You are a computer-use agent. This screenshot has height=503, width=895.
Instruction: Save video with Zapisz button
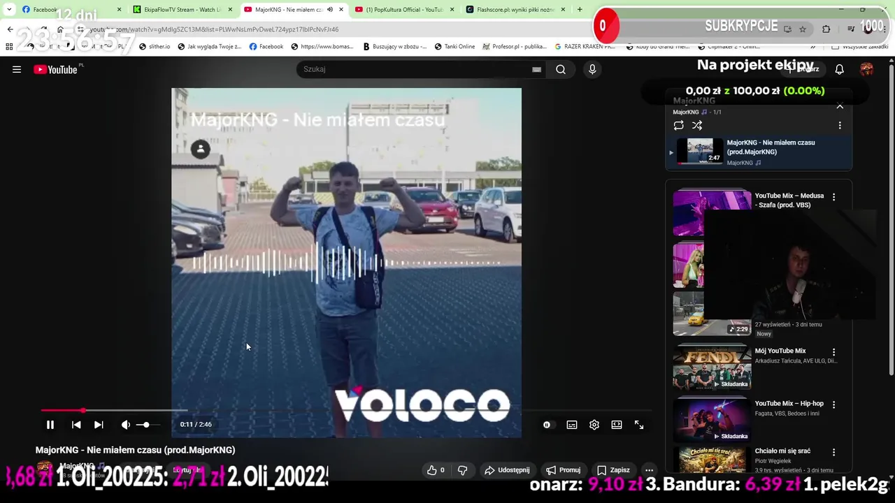click(x=613, y=470)
